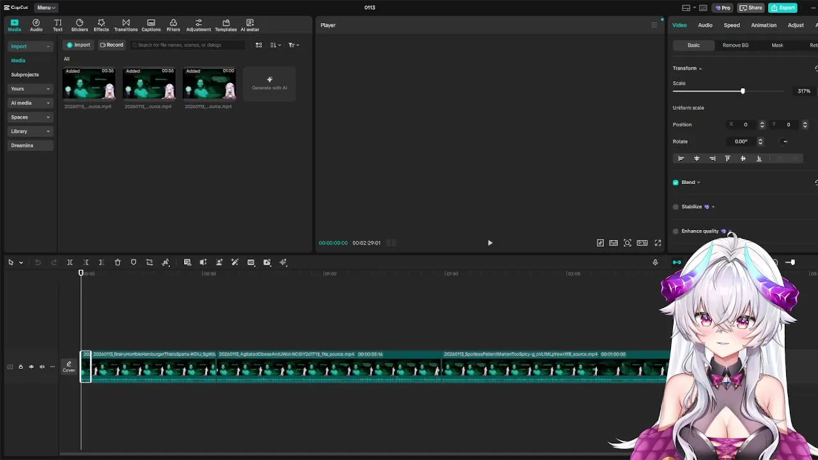Image resolution: width=818 pixels, height=460 pixels.
Task: Expand the Spaces section
Action: pos(30,117)
